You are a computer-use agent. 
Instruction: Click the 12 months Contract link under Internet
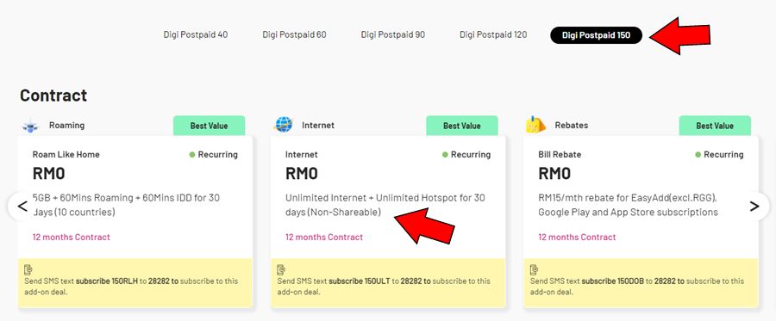coord(324,237)
